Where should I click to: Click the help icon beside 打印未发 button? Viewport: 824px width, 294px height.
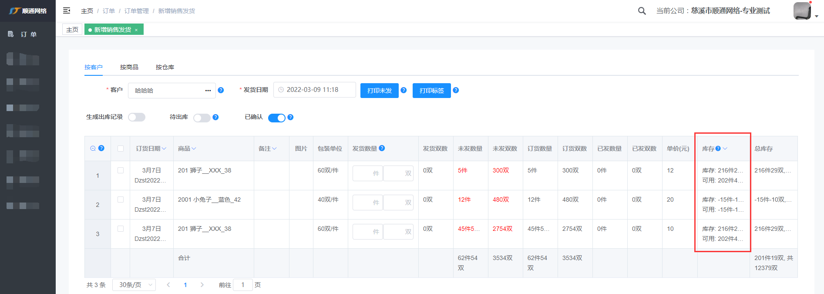pyautogui.click(x=404, y=90)
